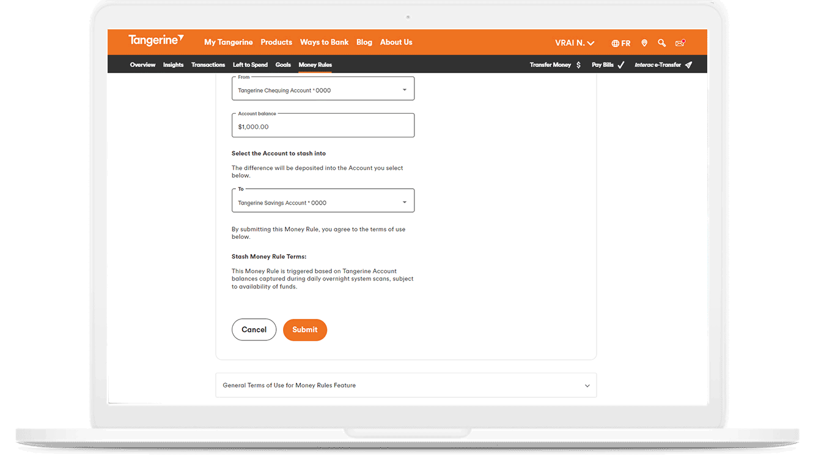The image size is (813, 468).
Task: Open the About Us menu
Action: click(x=396, y=42)
